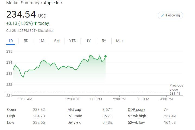Click the Apple Inc title text
195x130 pixels.
(x=53, y=3)
